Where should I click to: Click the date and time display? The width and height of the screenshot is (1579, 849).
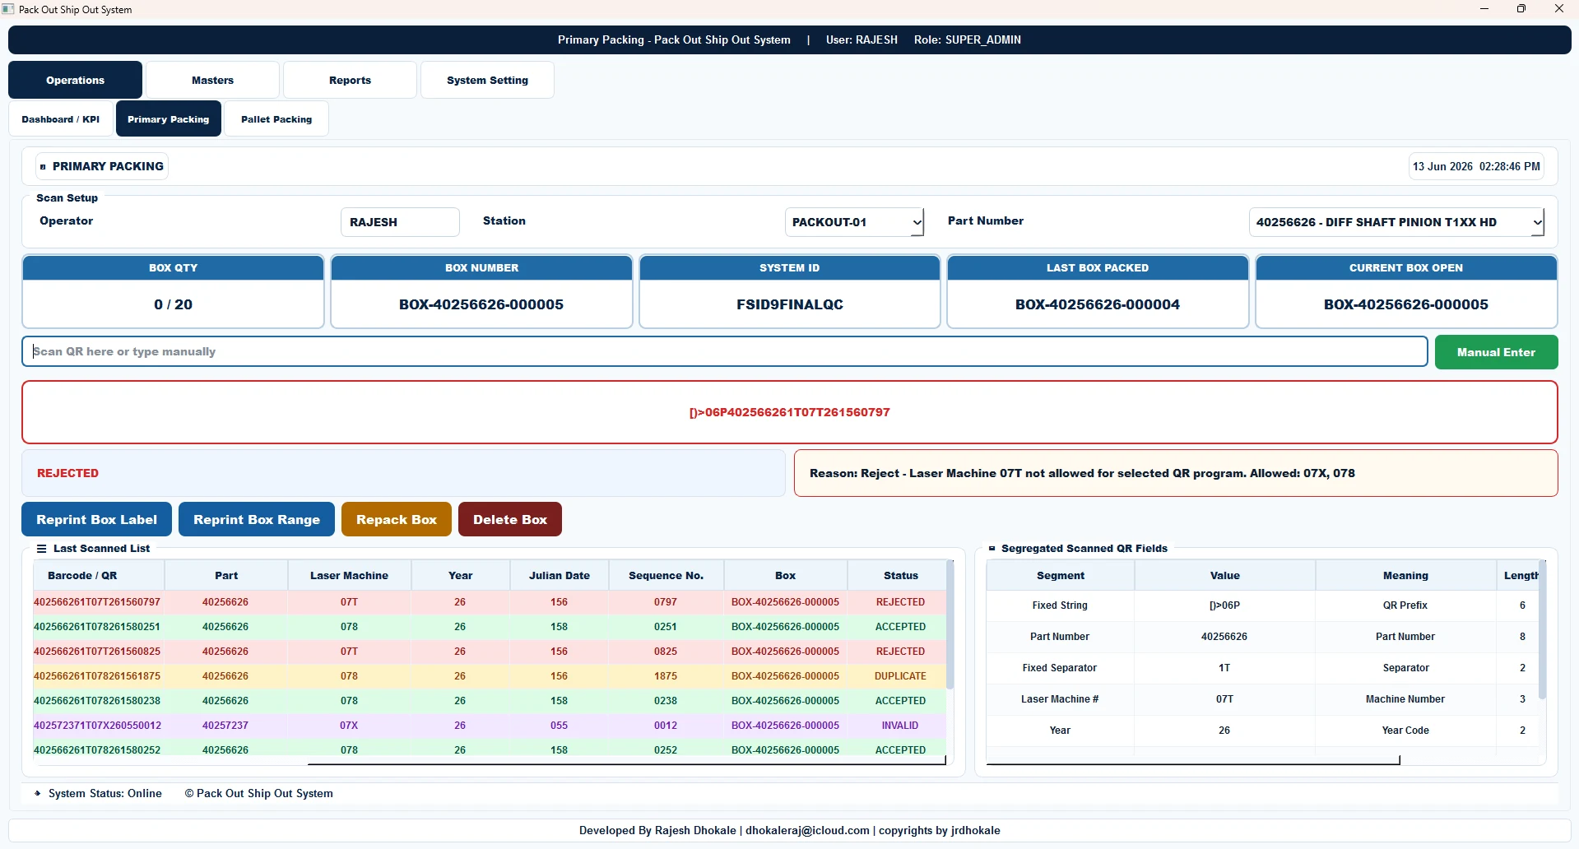point(1476,166)
